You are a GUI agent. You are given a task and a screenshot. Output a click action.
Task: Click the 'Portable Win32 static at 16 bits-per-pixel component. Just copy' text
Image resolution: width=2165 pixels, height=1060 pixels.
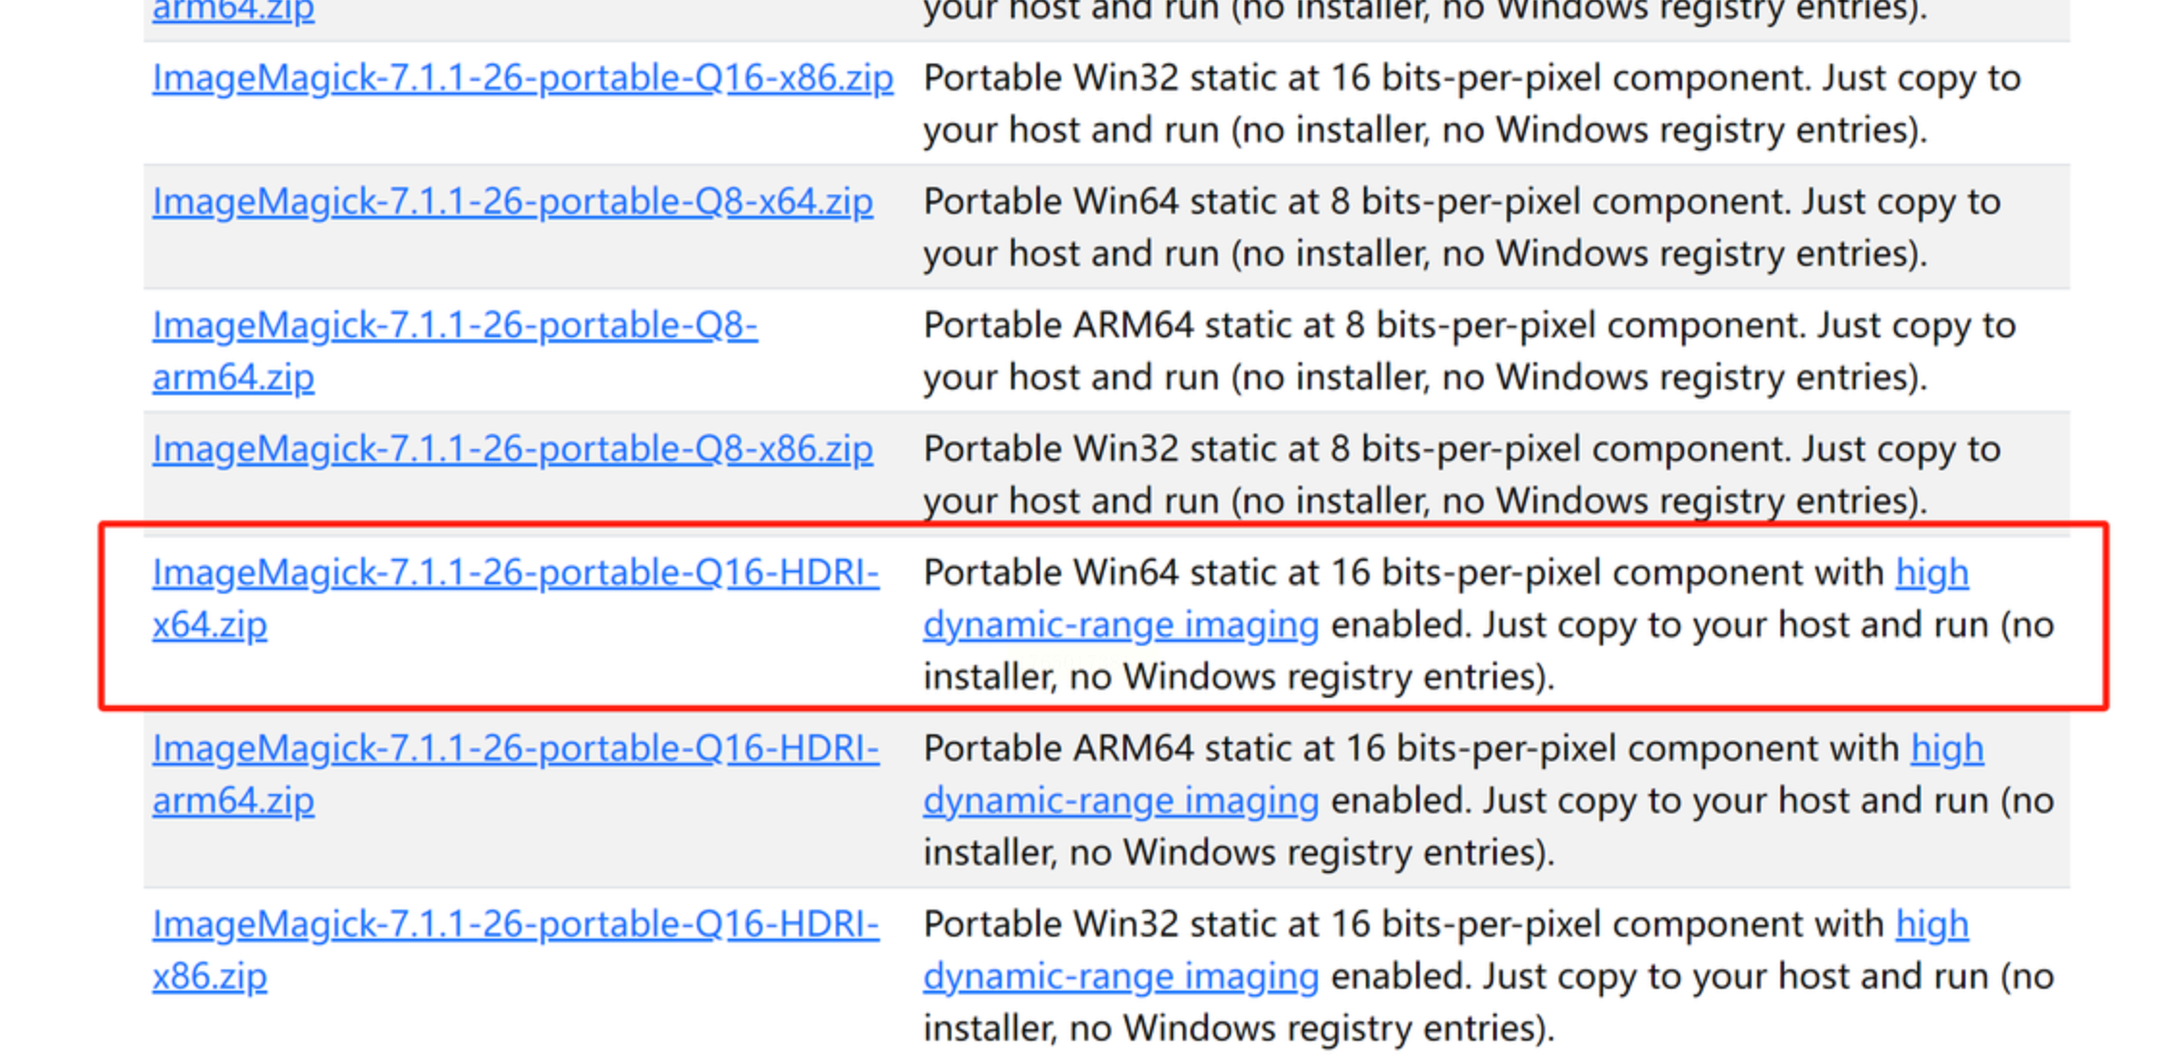(1446, 78)
